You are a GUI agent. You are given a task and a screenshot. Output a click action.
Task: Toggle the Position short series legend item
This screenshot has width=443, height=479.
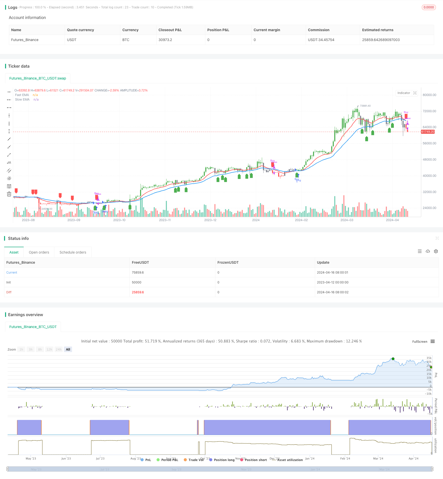[x=254, y=460]
